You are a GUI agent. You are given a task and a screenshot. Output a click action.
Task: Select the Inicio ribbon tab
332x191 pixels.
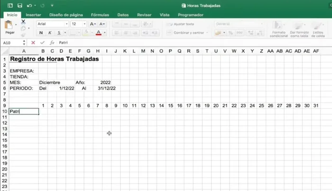coord(12,15)
